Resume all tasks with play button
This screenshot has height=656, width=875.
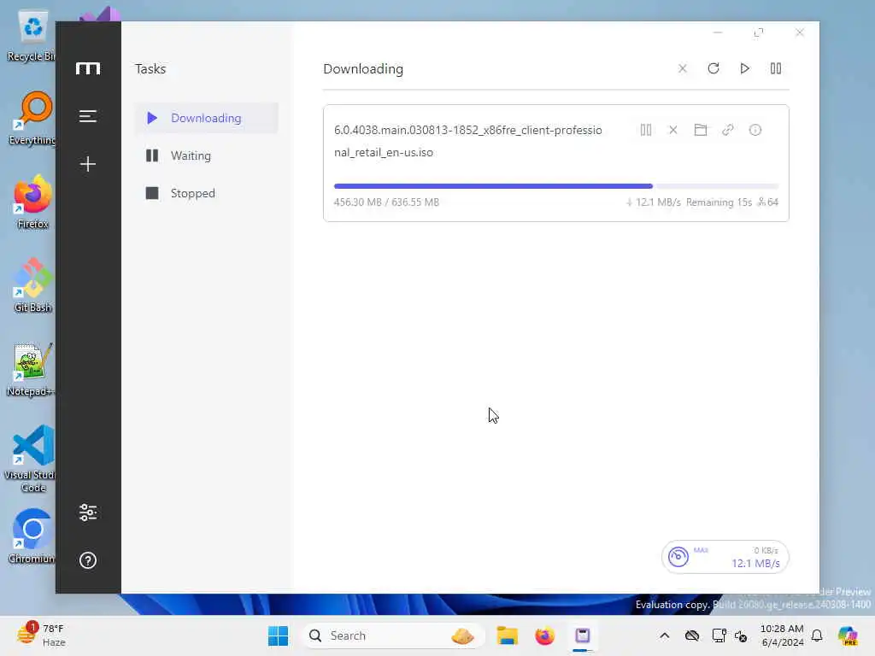(744, 68)
